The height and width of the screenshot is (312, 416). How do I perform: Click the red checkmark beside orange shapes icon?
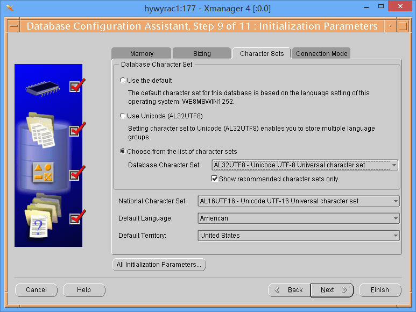[77, 173]
